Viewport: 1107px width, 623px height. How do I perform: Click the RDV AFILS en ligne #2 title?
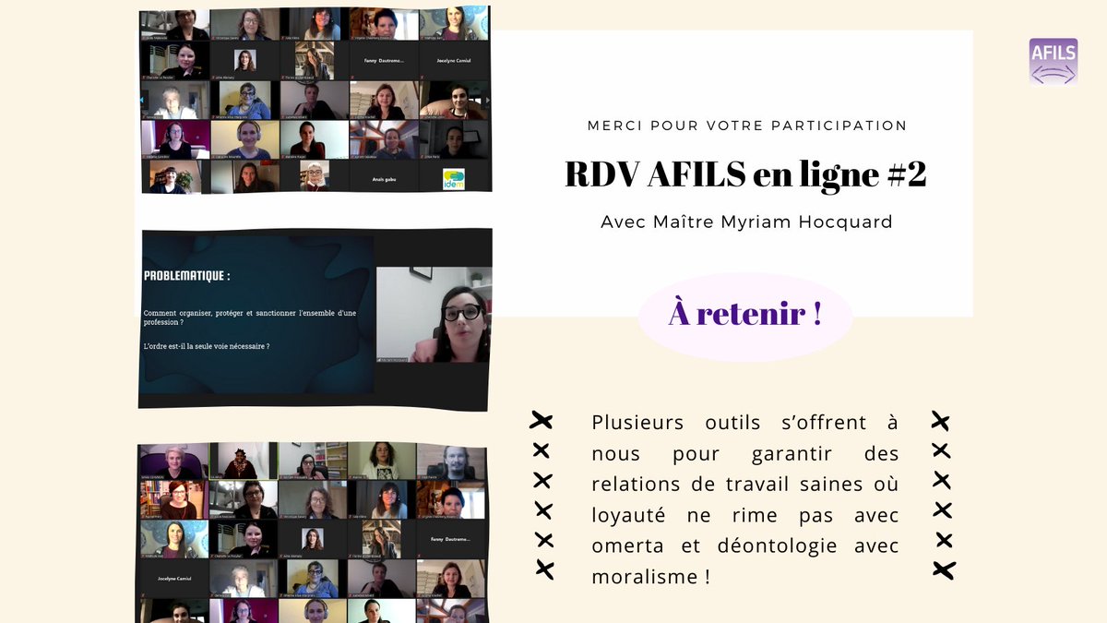coord(745,175)
